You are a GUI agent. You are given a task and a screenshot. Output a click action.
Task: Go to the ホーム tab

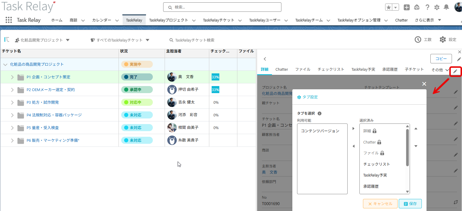click(x=57, y=20)
